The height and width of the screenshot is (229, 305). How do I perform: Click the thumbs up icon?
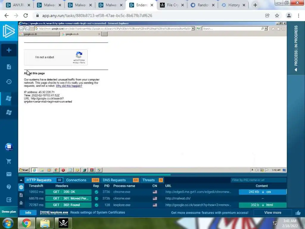[298, 213]
